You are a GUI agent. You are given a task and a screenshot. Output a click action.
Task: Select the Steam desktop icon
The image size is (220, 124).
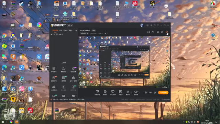coord(21,4)
